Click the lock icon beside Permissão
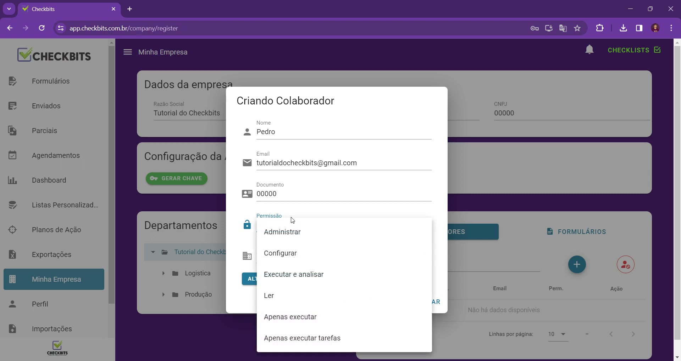681x361 pixels. [x=247, y=225]
